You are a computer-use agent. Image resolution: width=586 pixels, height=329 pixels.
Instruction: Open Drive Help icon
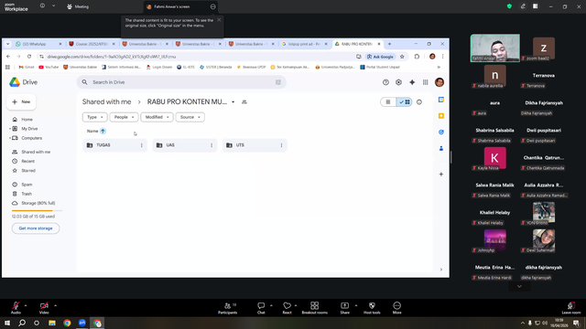(385, 82)
